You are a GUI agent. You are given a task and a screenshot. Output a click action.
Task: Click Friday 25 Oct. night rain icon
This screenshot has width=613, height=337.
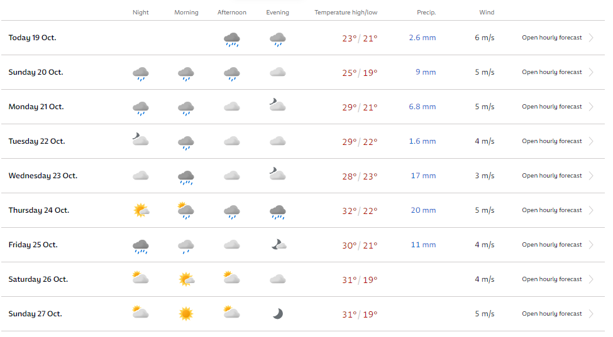(x=140, y=247)
